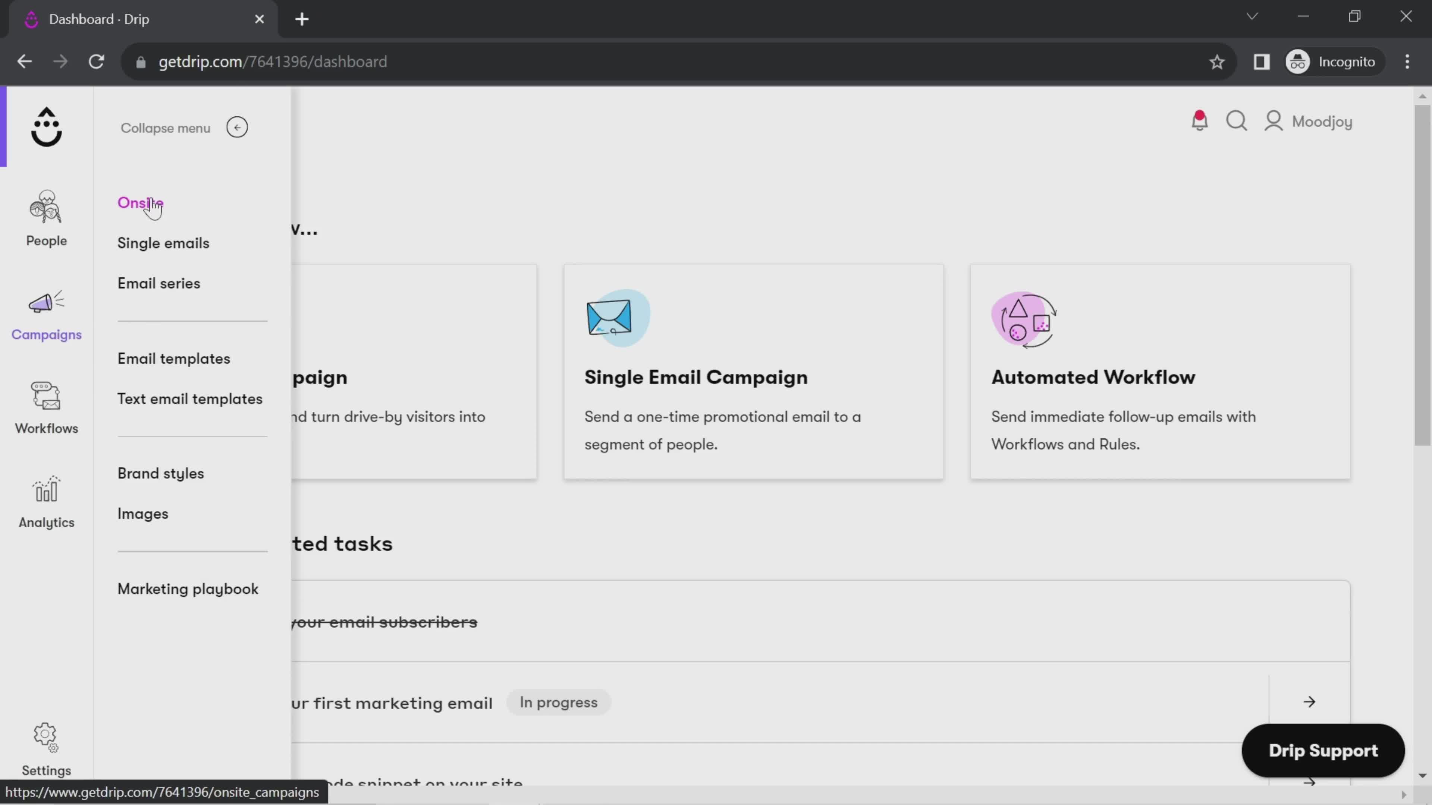Open the Analytics chart icon
Viewport: 1432px width, 805px height.
click(x=46, y=489)
